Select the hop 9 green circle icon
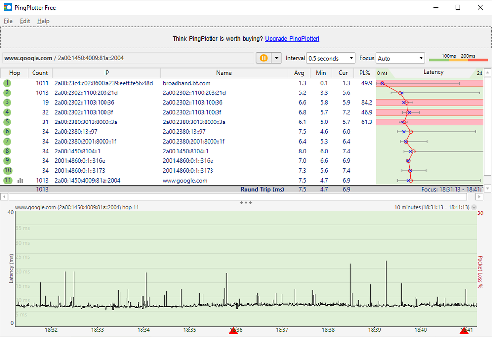 7,161
